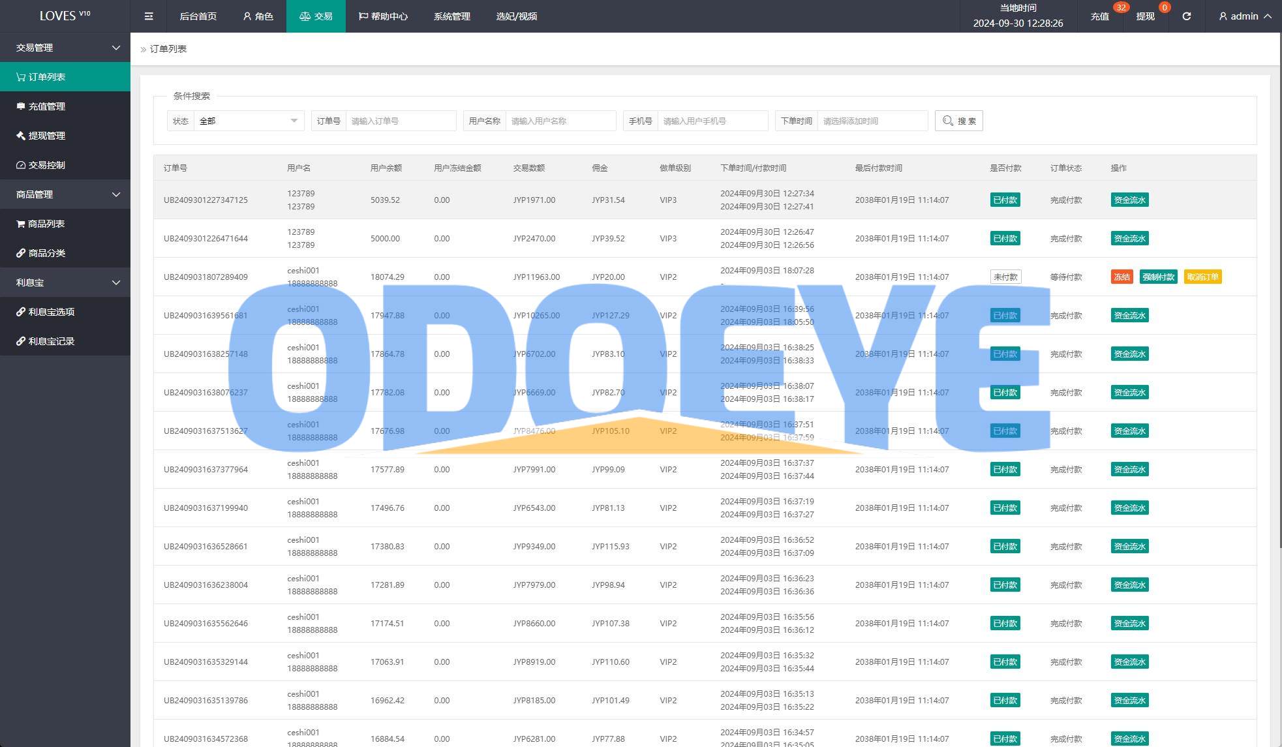This screenshot has width=1282, height=747.
Task: Go to 后台首页 tab
Action: point(198,16)
